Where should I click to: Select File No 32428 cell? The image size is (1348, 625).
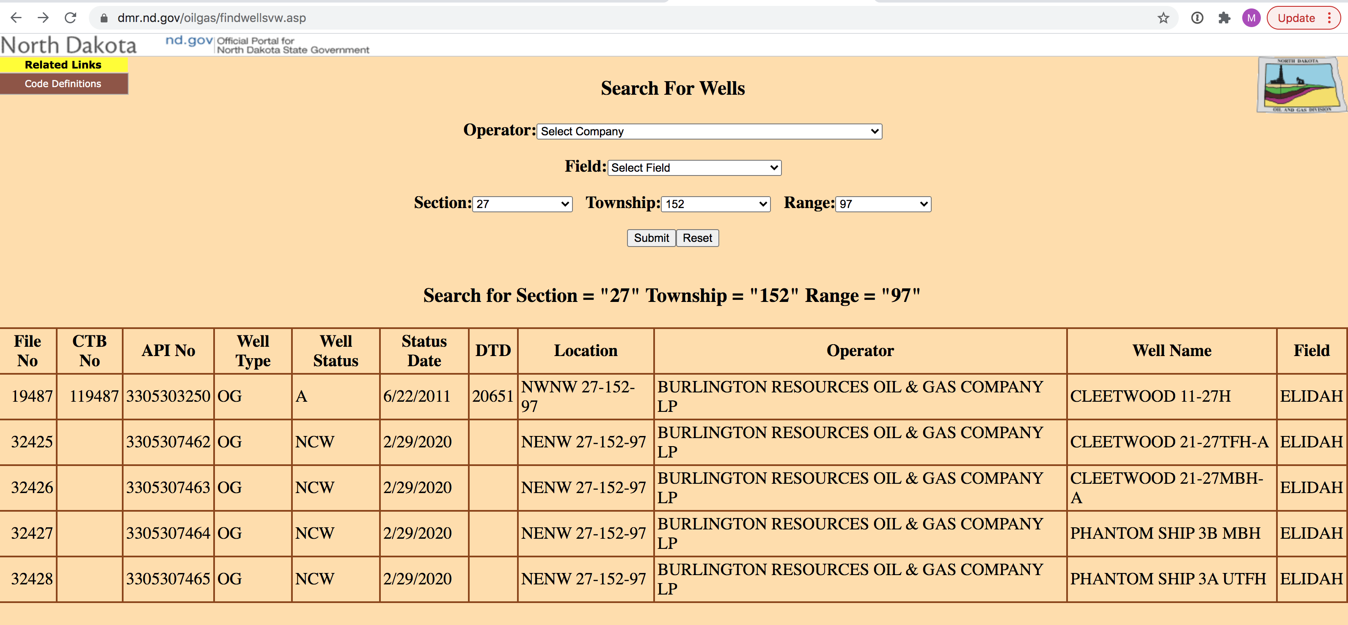[x=28, y=579]
